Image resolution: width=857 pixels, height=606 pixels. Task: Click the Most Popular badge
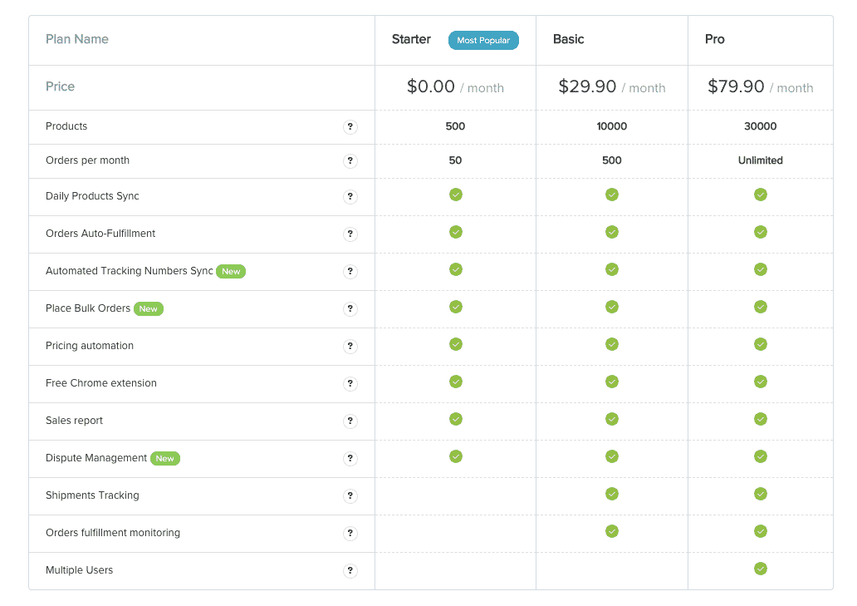483,41
